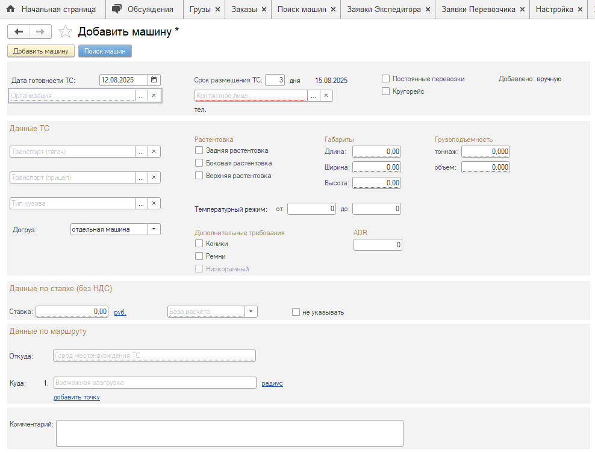Click the 'добавить точку' link
The image size is (595, 453).
tap(76, 397)
